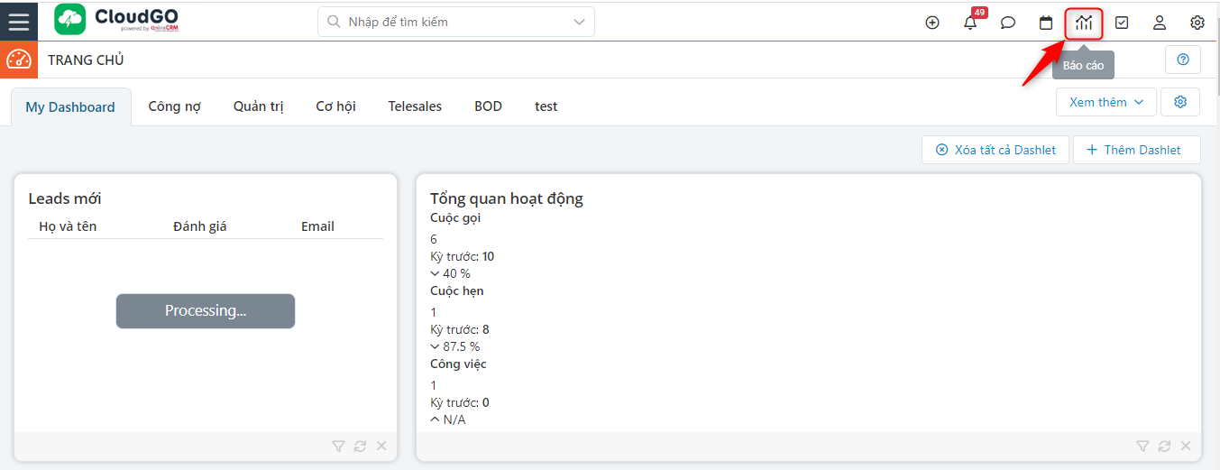Switch to the Công nợ tab
This screenshot has width=1220, height=470.
click(174, 106)
